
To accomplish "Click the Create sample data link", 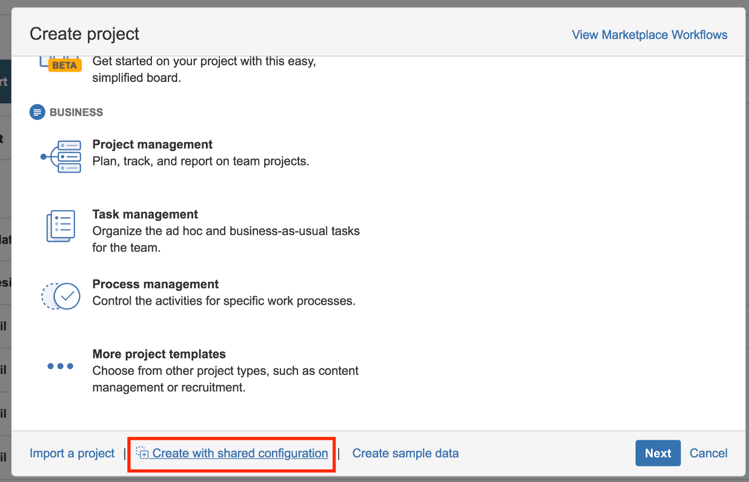I will coord(405,453).
